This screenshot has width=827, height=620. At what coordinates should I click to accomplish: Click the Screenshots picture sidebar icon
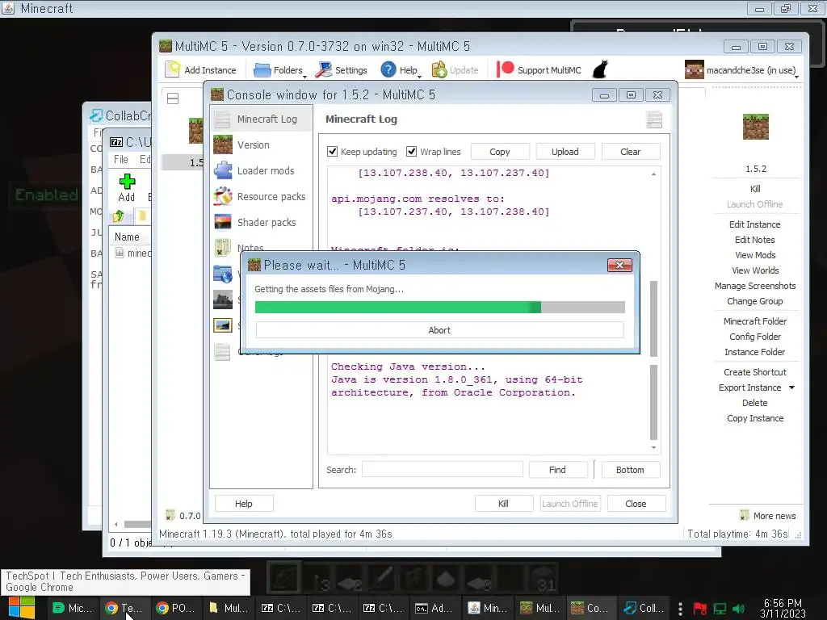(223, 326)
